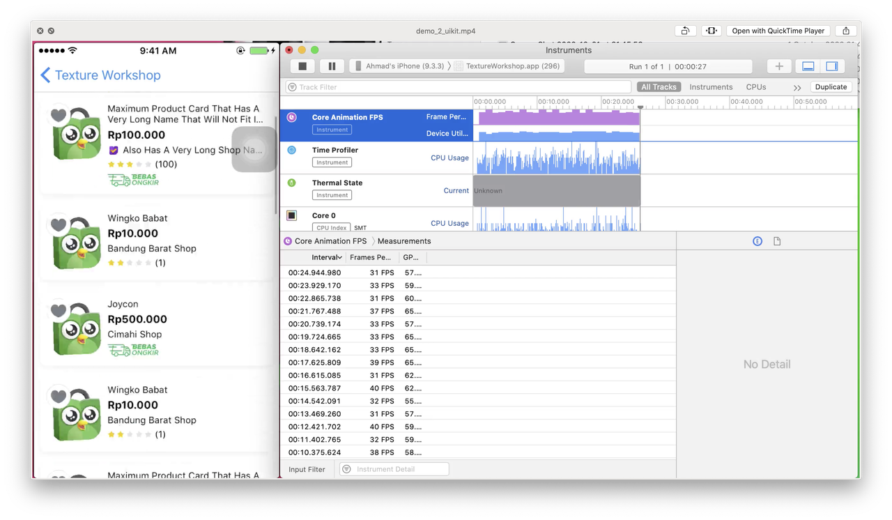Screen dimensions: 892x520
Task: Select the Core Animation FPS instrument icon
Action: coord(291,118)
